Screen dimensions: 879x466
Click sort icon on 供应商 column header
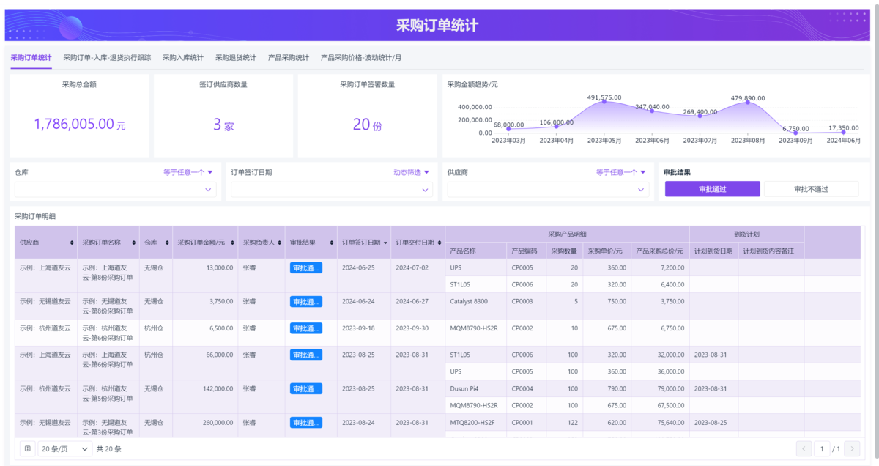tap(72, 243)
